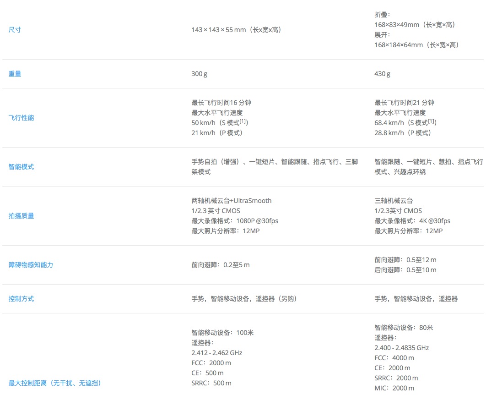Screen dimensions: 486x395
Task: Click footnote [1] next to 50 km/h
Action: tap(244, 121)
